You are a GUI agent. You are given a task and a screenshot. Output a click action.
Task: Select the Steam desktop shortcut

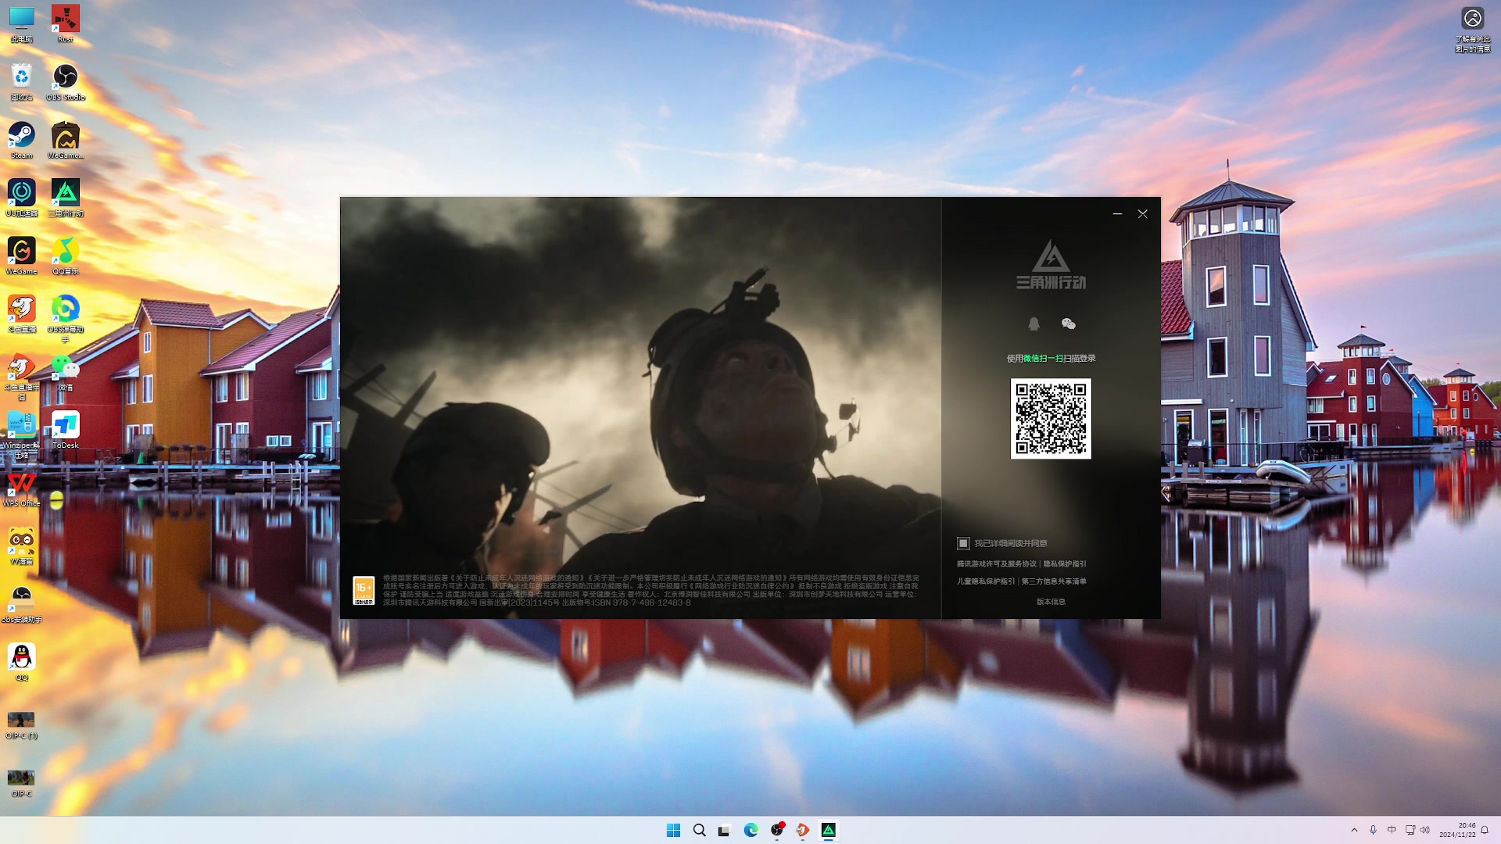pyautogui.click(x=22, y=140)
